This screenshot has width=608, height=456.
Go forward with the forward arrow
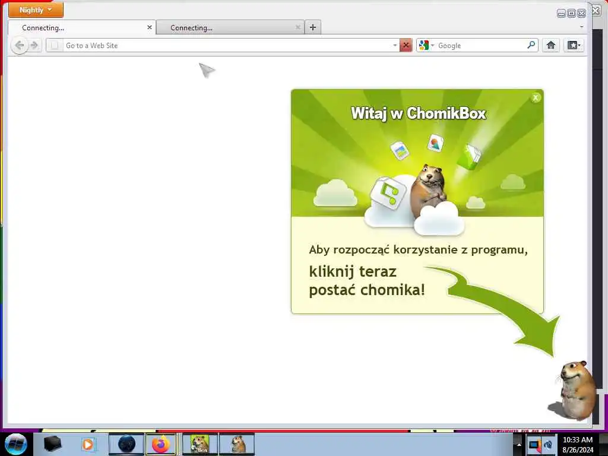[34, 45]
